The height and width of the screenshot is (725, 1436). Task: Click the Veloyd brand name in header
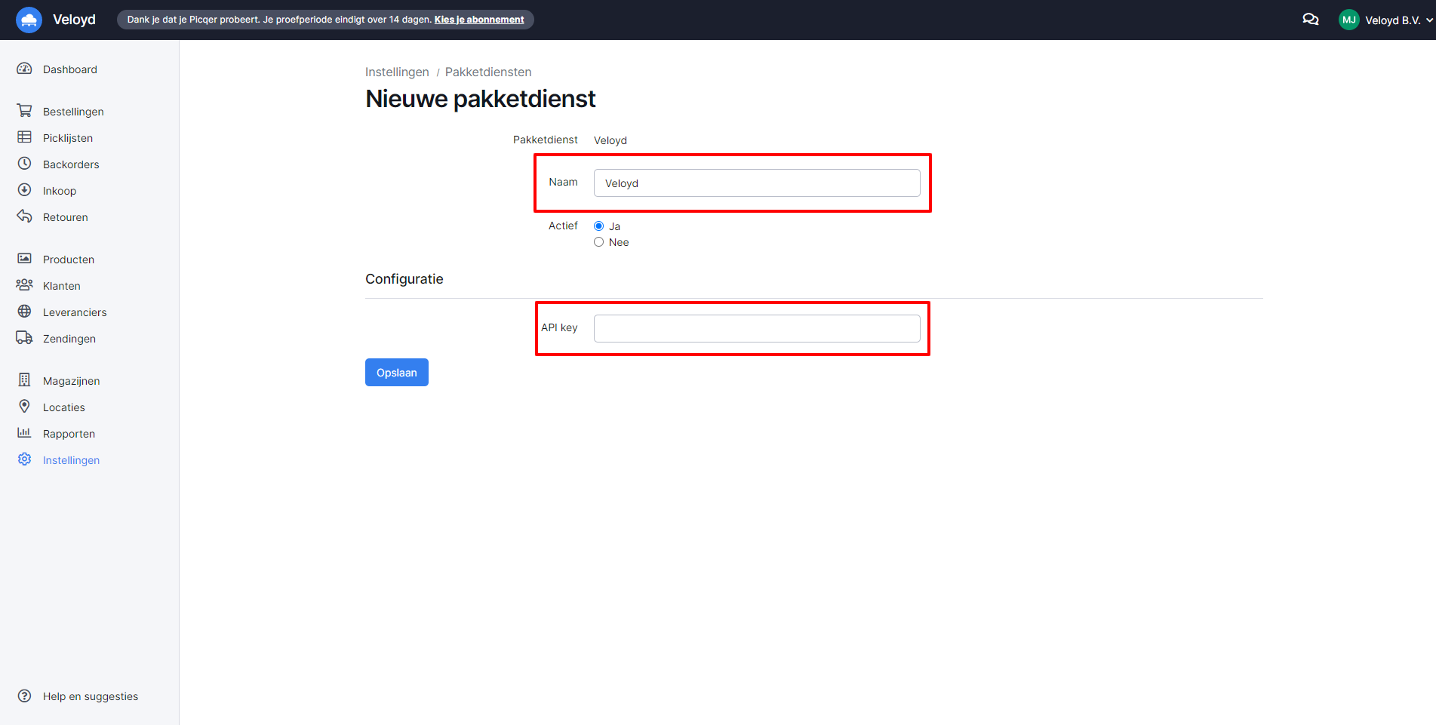[x=74, y=20]
